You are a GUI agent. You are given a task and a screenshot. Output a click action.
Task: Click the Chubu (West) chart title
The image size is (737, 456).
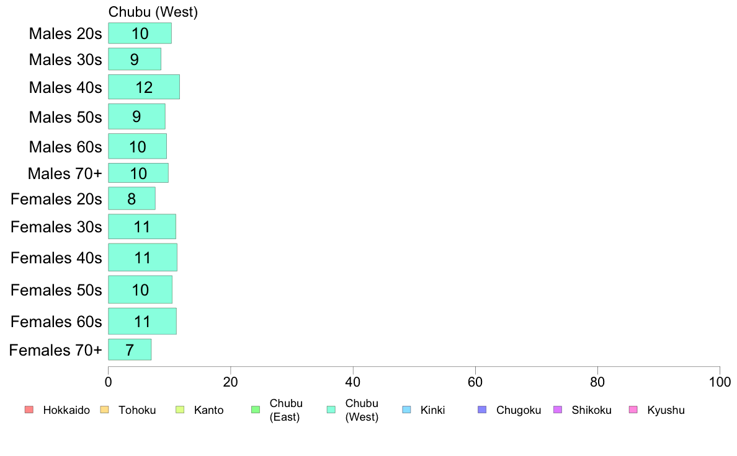coord(153,12)
